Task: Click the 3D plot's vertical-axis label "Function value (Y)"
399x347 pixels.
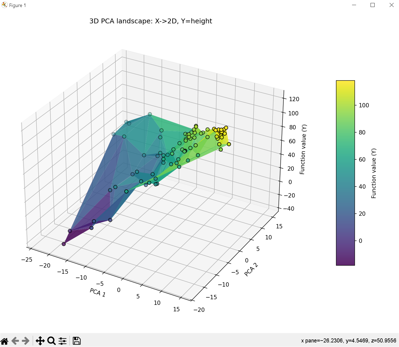Action: click(x=303, y=149)
